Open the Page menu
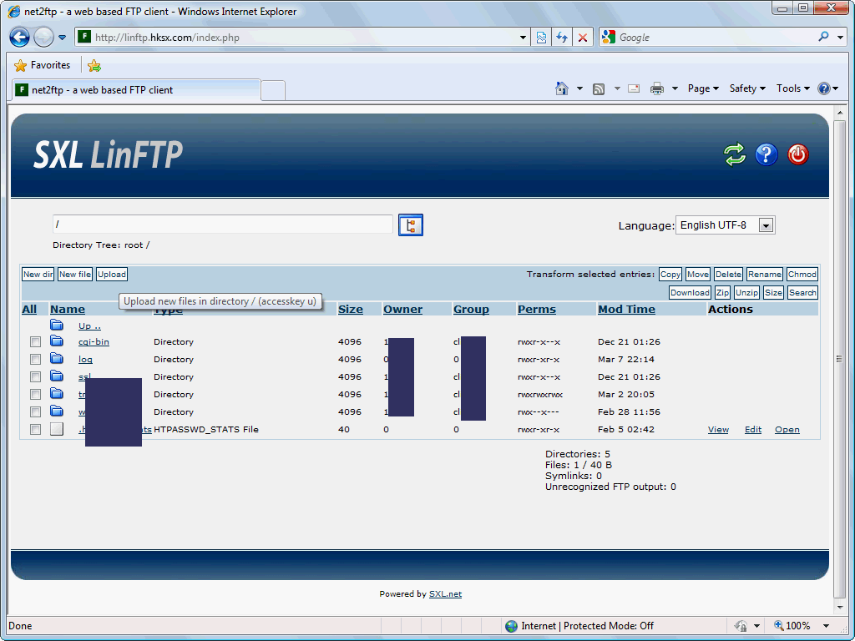The width and height of the screenshot is (855, 641). (x=703, y=88)
